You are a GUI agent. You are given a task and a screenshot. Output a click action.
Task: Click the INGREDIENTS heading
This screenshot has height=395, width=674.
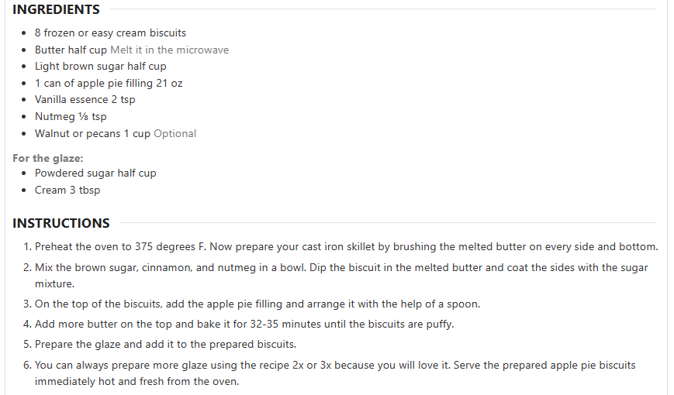tap(56, 9)
